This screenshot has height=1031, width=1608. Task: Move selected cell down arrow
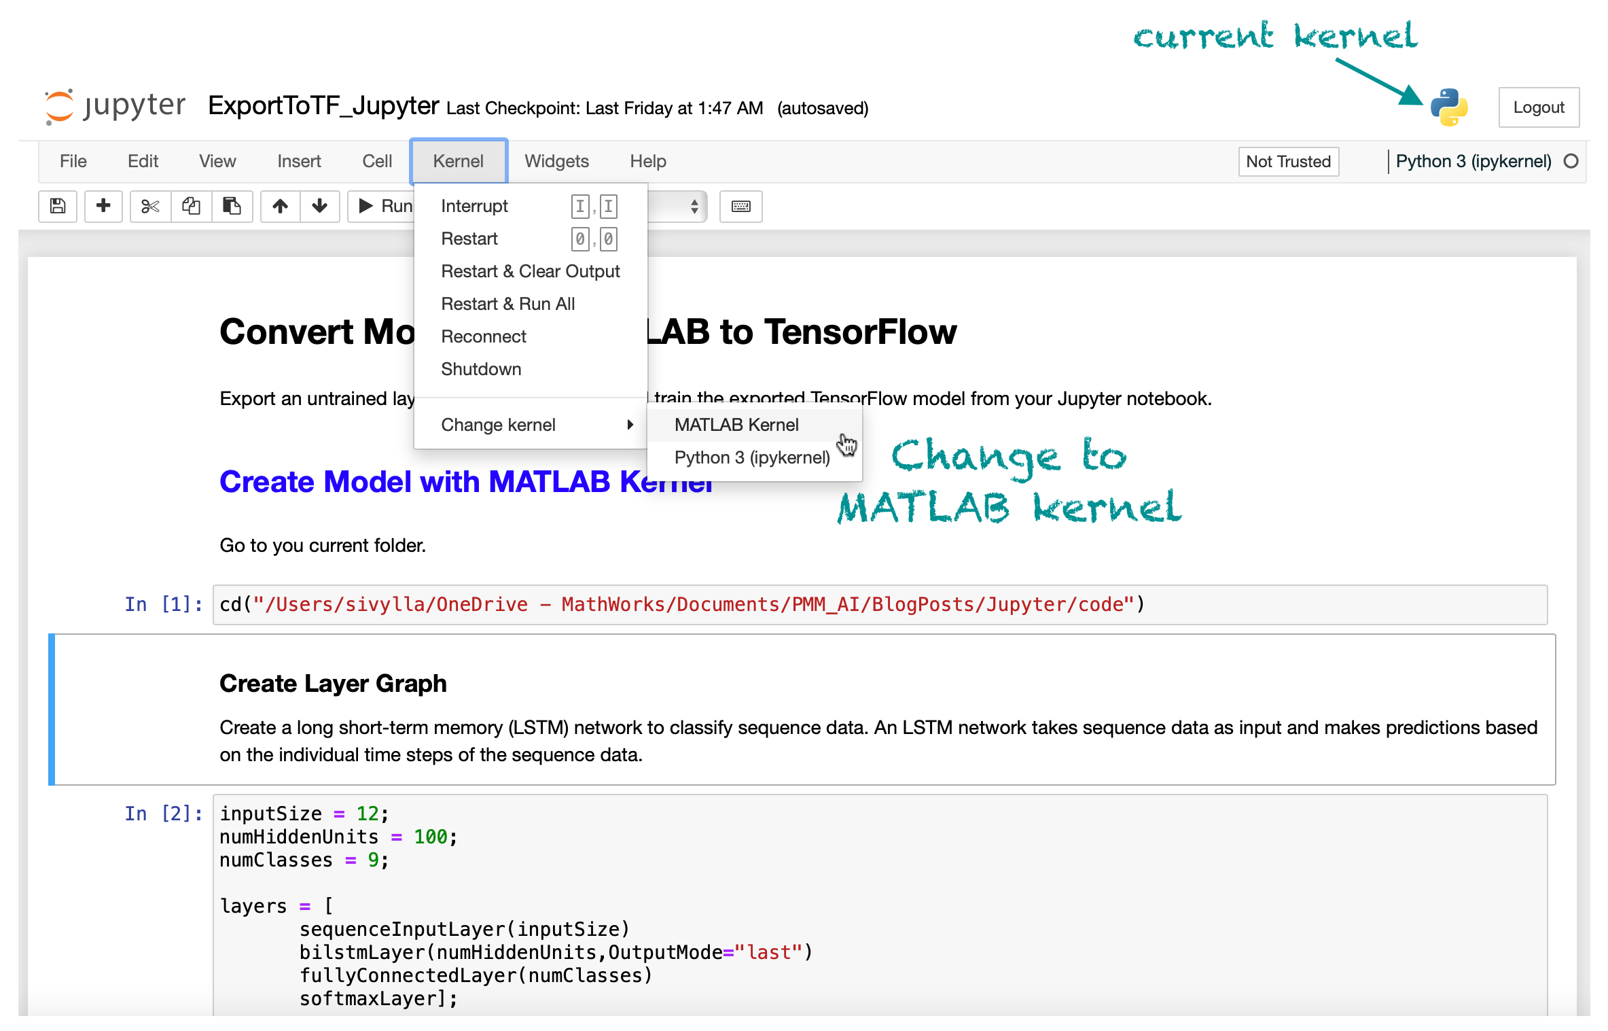pos(319,206)
